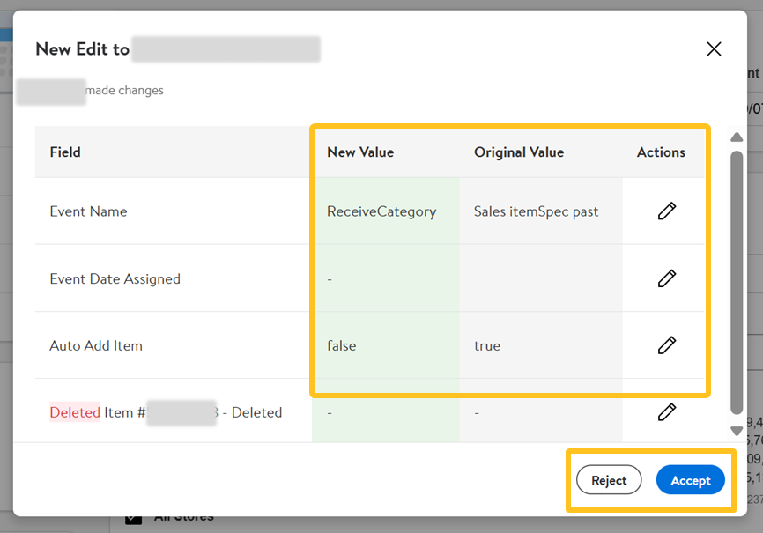763x533 pixels.
Task: Accept the proposed changes
Action: tap(690, 480)
